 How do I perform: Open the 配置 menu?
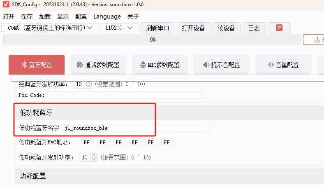click(x=81, y=16)
